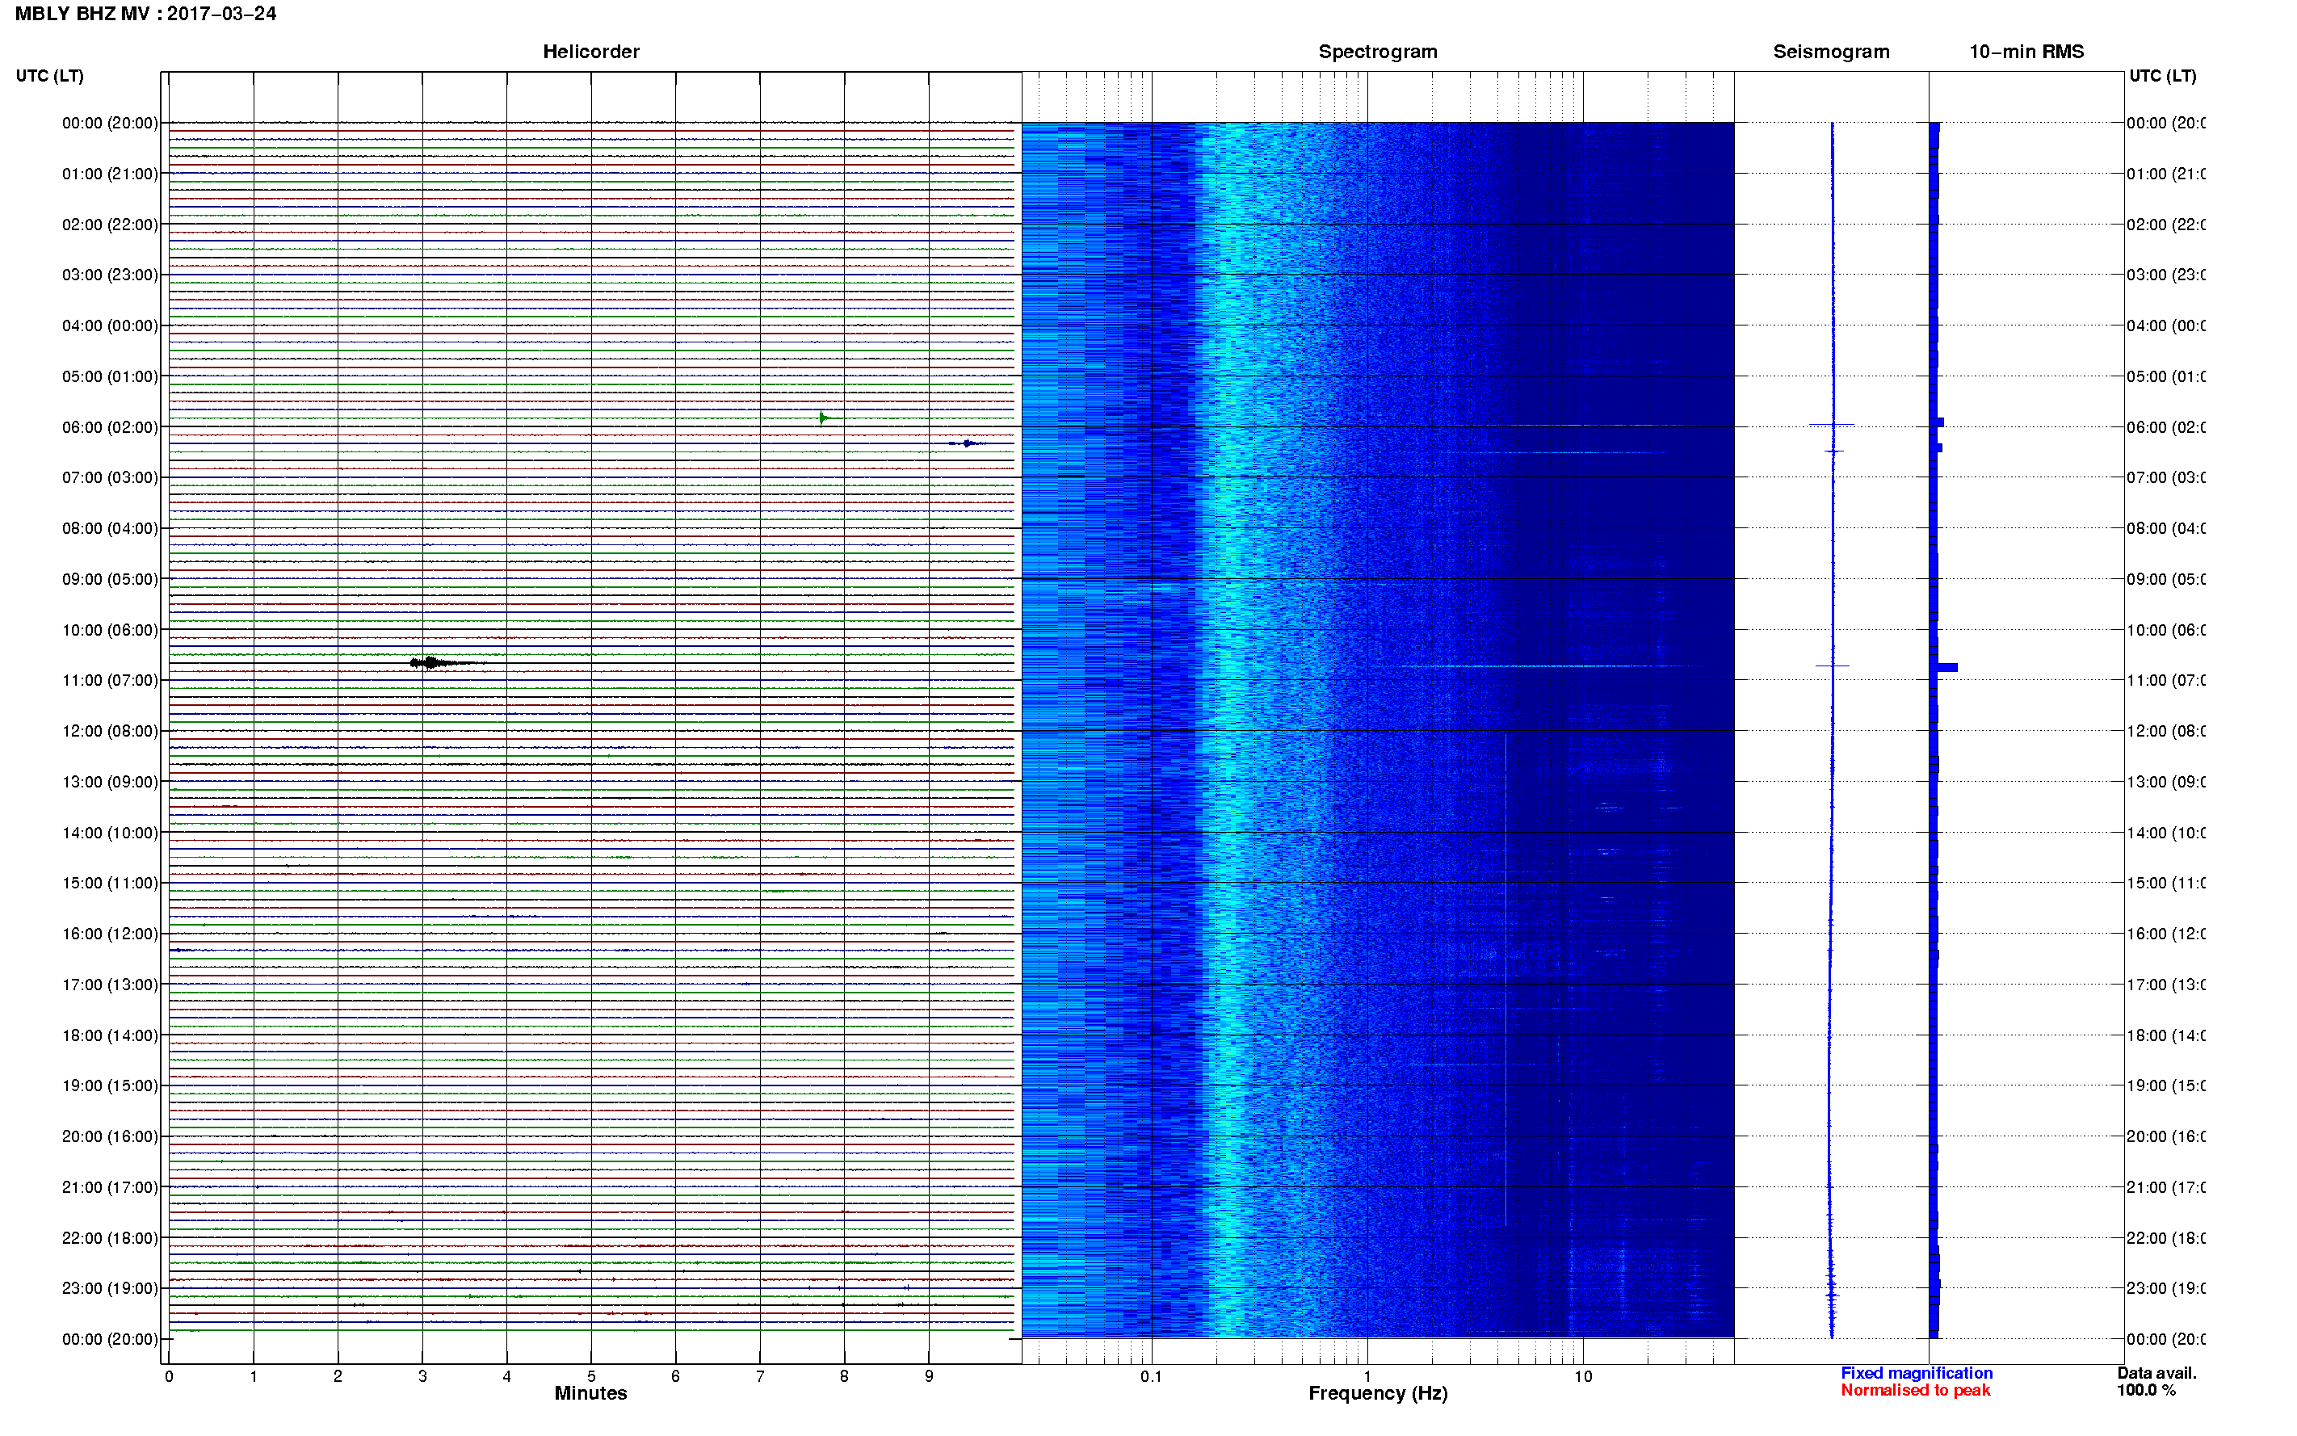Select the Seismogram panel heading
The height and width of the screenshot is (1436, 2297).
tap(1831, 52)
